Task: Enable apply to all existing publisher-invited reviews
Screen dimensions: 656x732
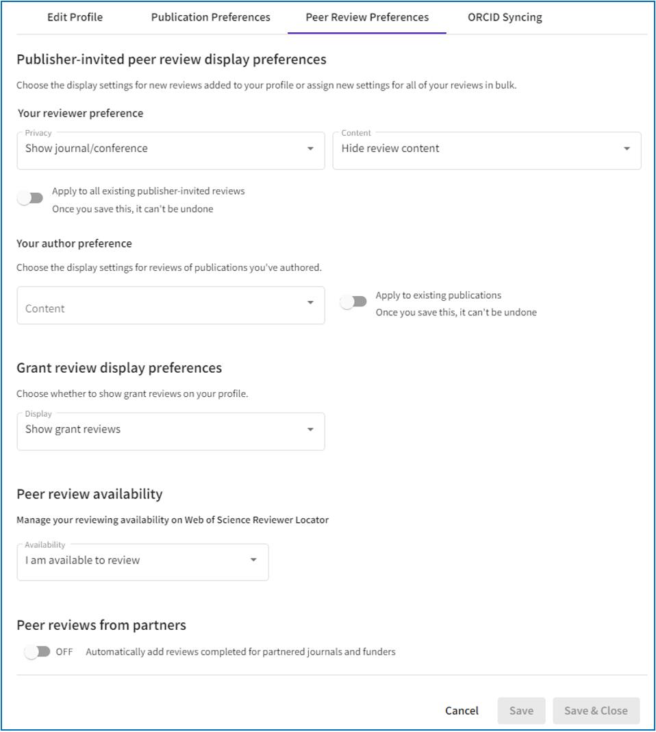Action: pyautogui.click(x=28, y=197)
